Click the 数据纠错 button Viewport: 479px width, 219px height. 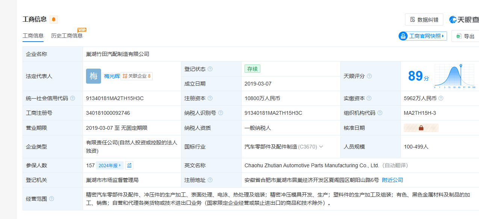[x=424, y=19]
